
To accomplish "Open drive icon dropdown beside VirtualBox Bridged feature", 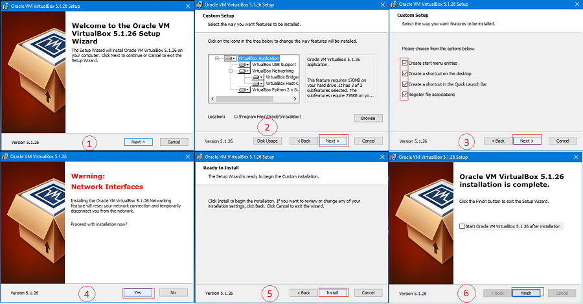I will click(x=258, y=77).
